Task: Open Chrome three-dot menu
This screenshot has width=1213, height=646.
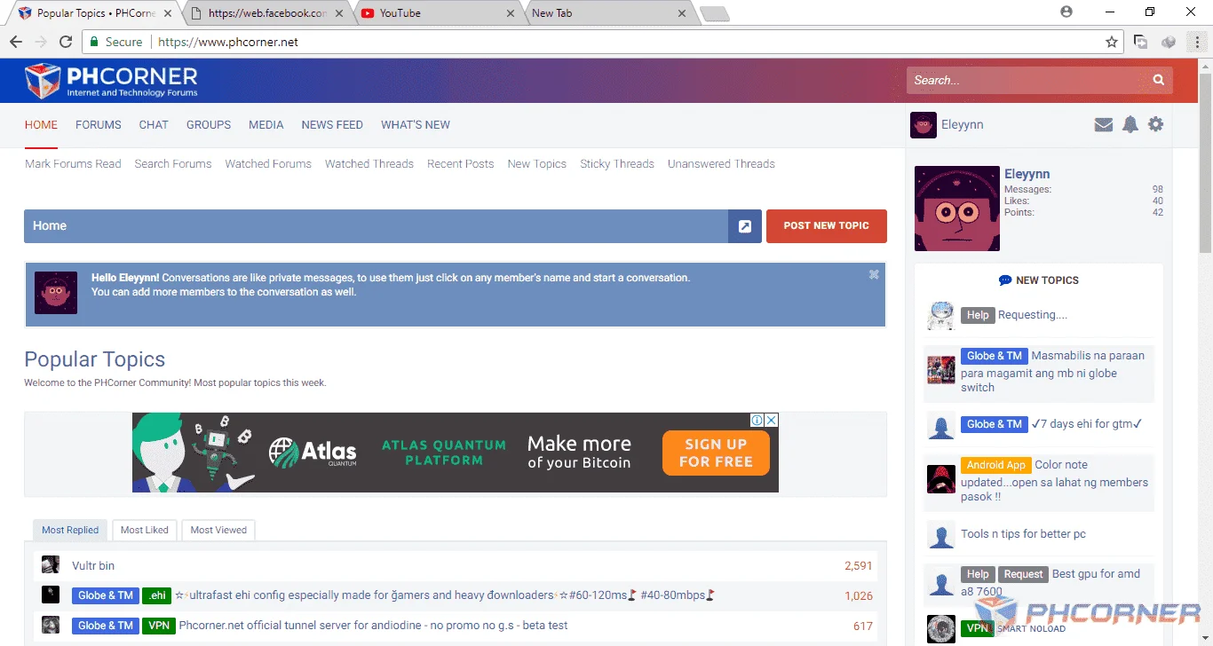Action: [x=1196, y=42]
